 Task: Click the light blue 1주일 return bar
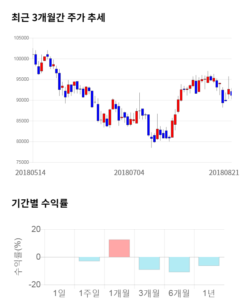coord(89,259)
